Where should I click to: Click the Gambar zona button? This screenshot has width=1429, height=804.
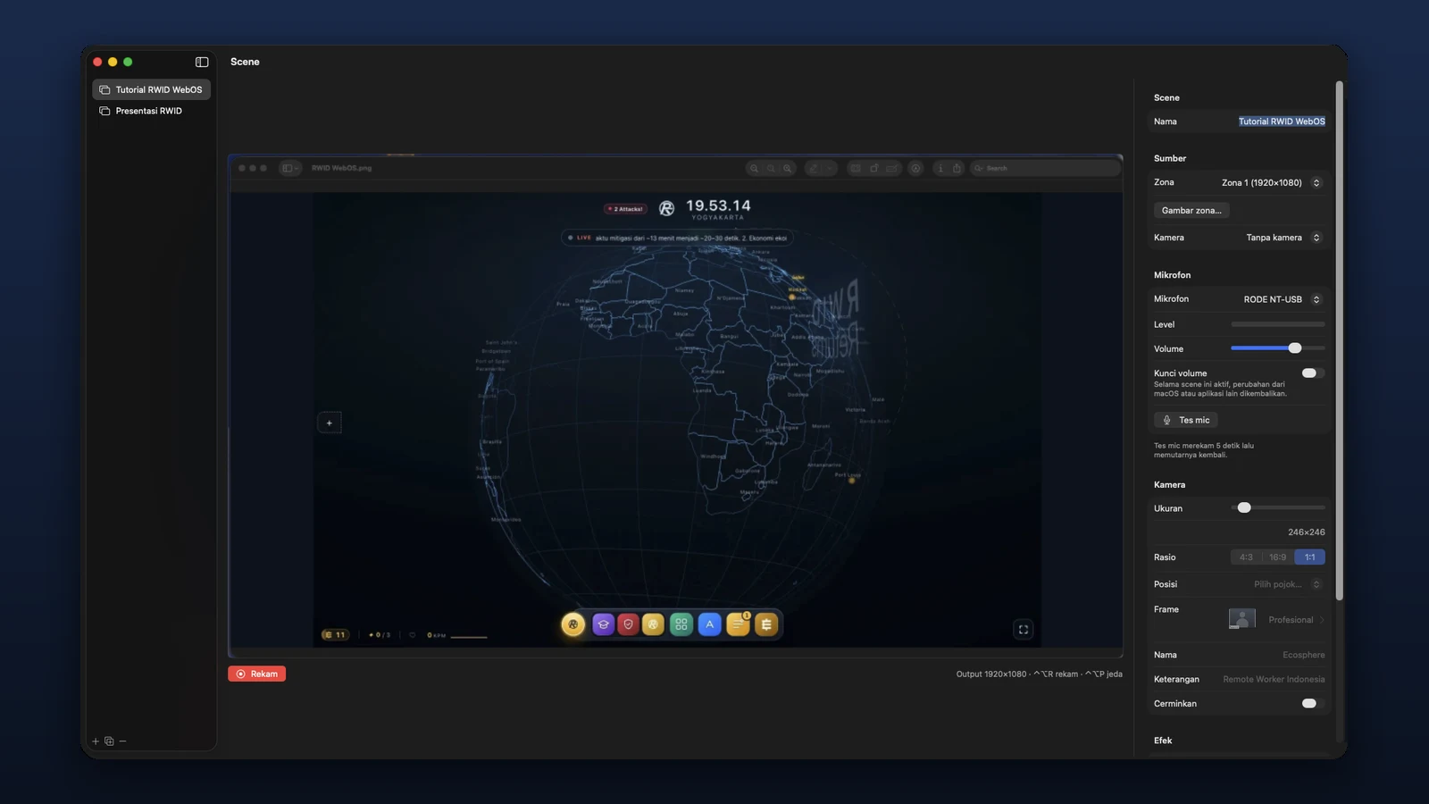point(1191,210)
